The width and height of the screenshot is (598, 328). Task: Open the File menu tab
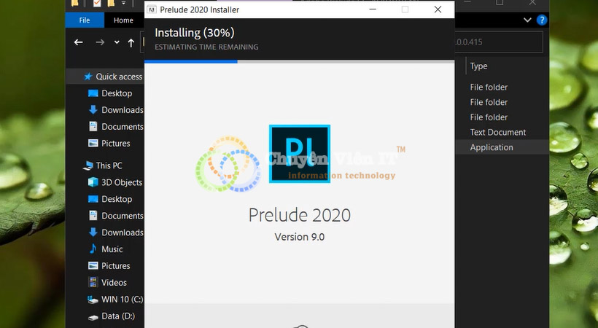[x=85, y=20]
